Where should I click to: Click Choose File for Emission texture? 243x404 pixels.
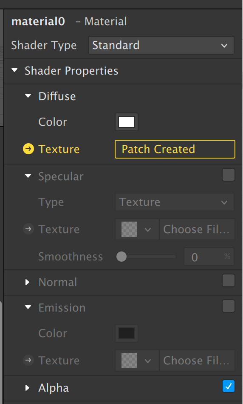(197, 361)
